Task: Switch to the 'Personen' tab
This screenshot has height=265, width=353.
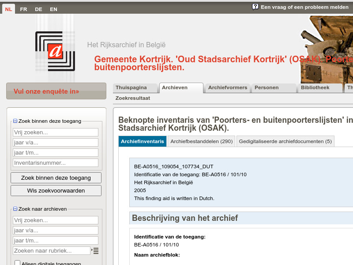Action: point(265,87)
